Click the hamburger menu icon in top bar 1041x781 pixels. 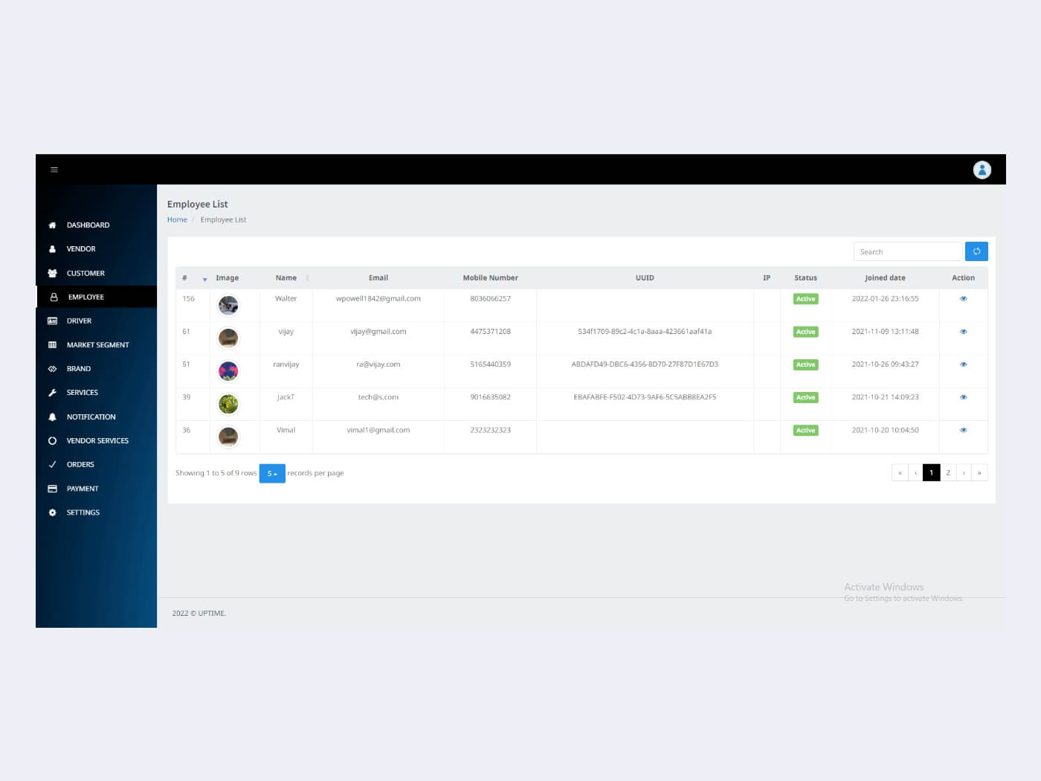(54, 170)
